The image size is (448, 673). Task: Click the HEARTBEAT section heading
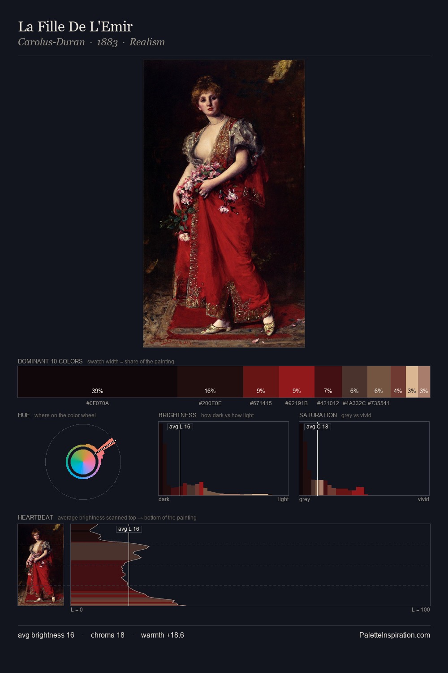[35, 517]
